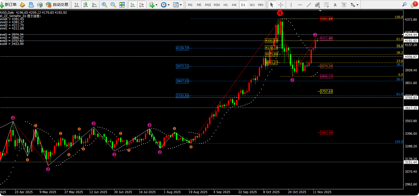Switch to H4 timeframe
419x196 pixels.
234,5
